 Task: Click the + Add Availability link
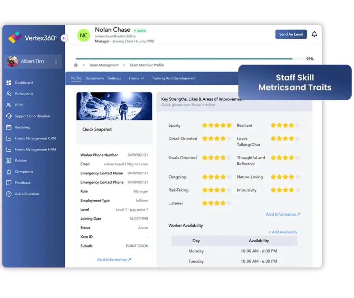coord(283,232)
